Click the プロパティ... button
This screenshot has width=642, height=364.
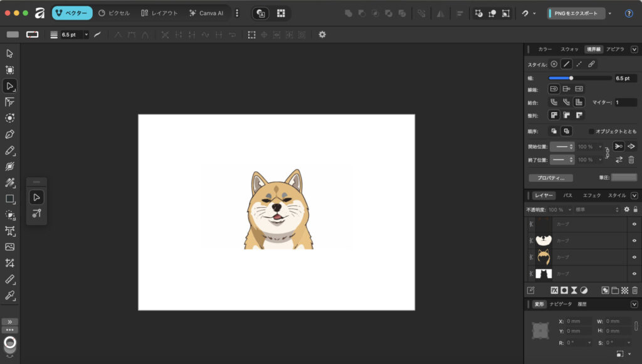coord(550,178)
